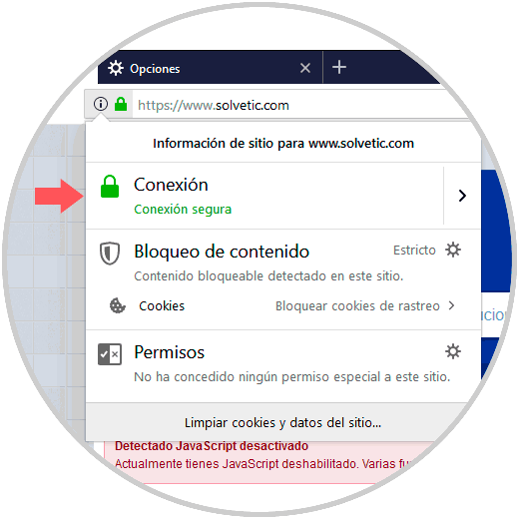Open Bloqueo de contenido settings gear
Image resolution: width=519 pixels, height=519 pixels.
pos(453,250)
